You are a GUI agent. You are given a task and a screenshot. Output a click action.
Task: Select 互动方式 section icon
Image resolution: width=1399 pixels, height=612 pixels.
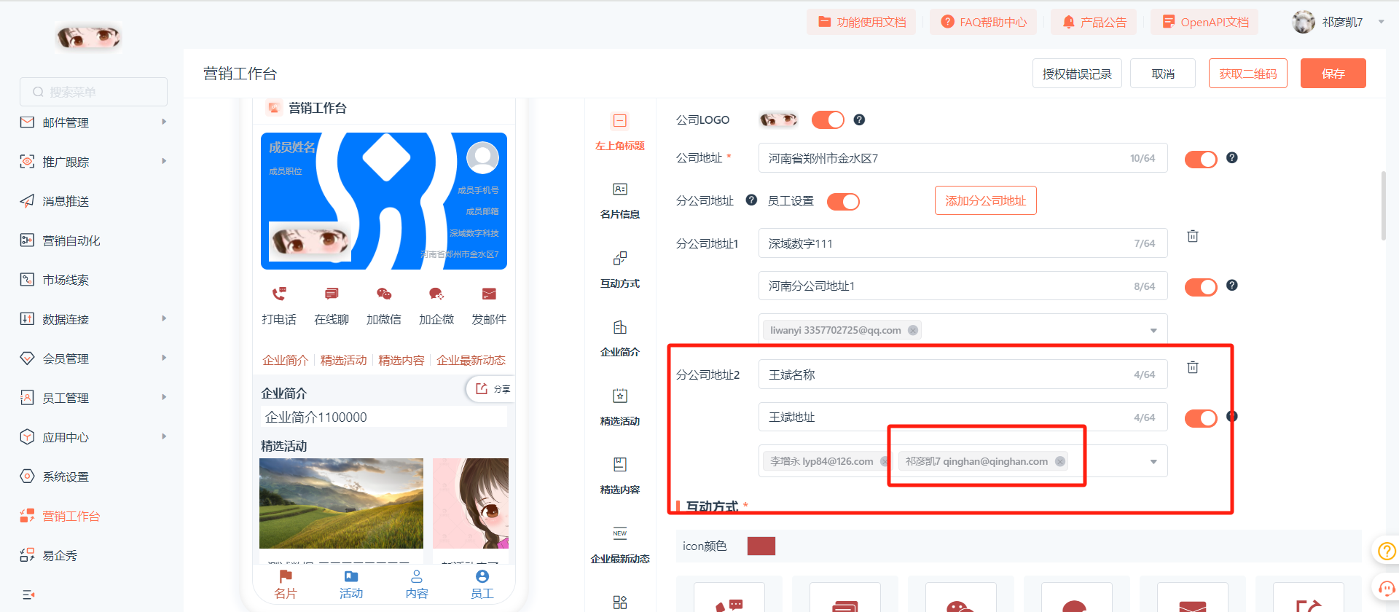pyautogui.click(x=620, y=259)
